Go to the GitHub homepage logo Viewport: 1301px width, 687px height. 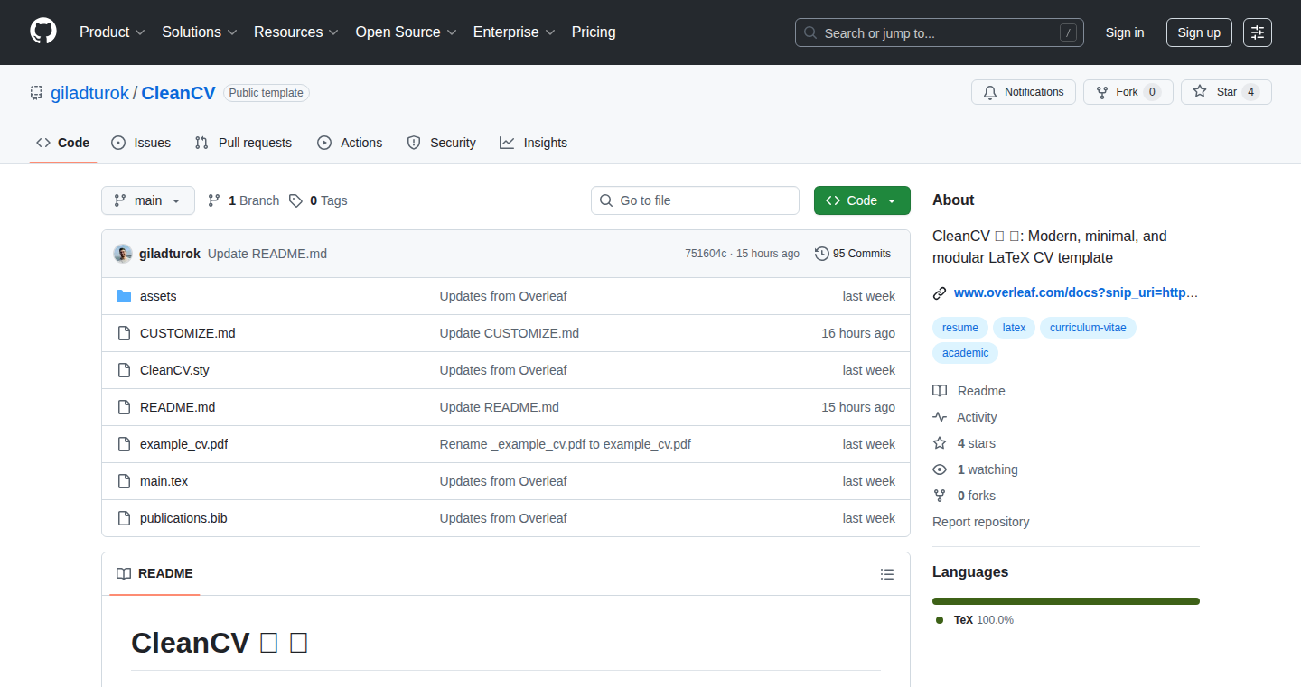point(43,32)
